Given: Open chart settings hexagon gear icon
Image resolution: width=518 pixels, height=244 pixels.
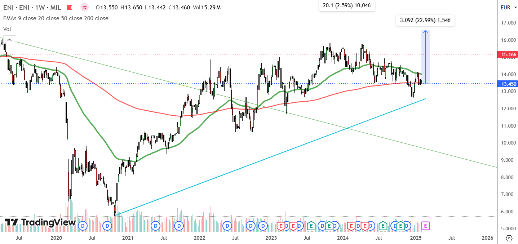Looking at the screenshot, I should click(x=509, y=238).
